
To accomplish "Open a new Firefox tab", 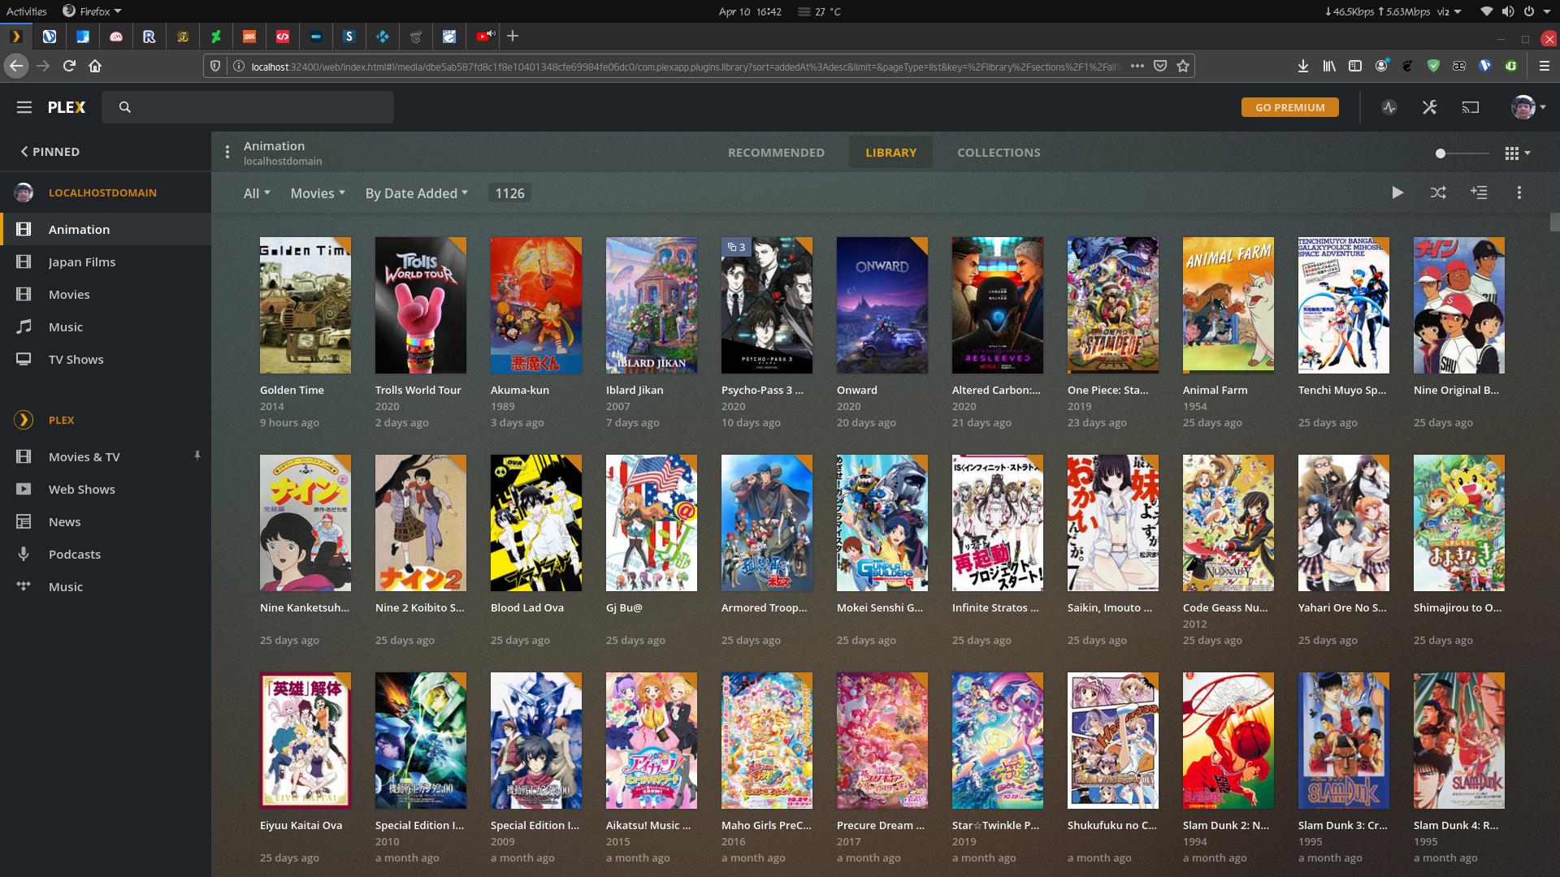I will [x=513, y=36].
